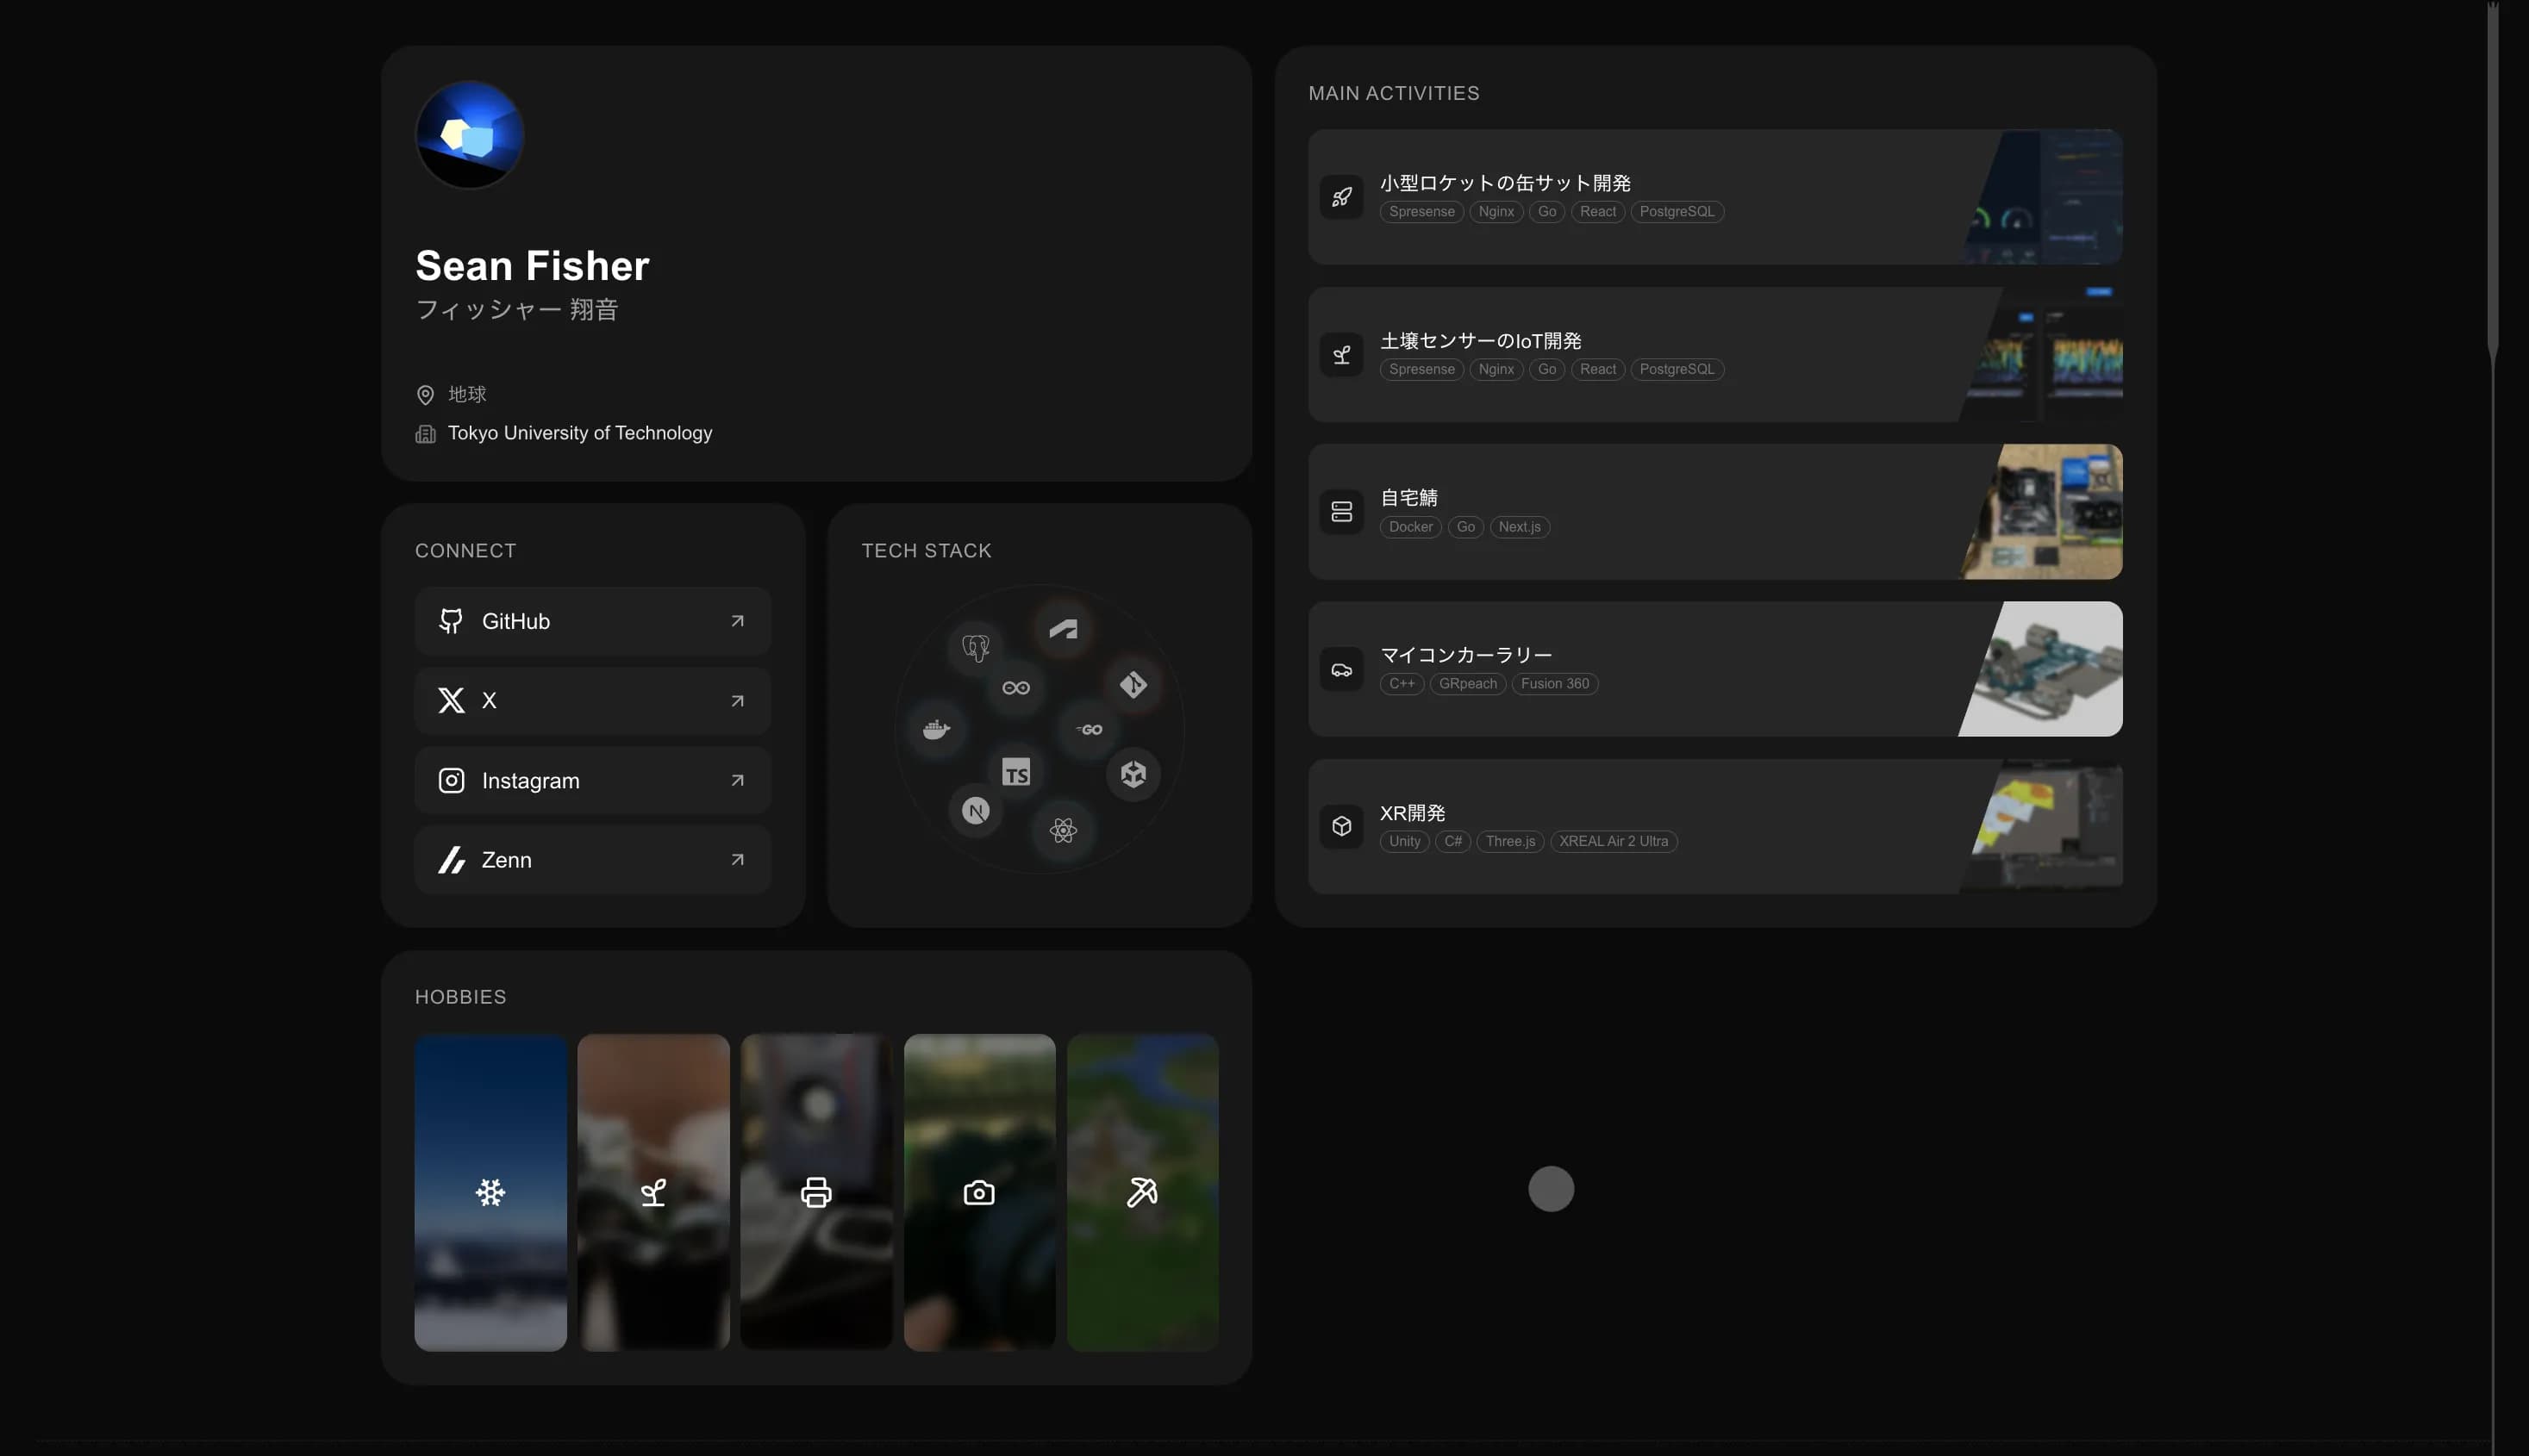
Task: Open the Zenn profile link
Action: point(592,859)
